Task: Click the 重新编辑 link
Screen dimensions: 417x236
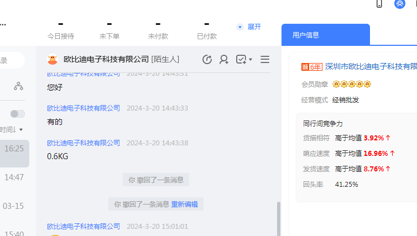Action: (x=184, y=204)
